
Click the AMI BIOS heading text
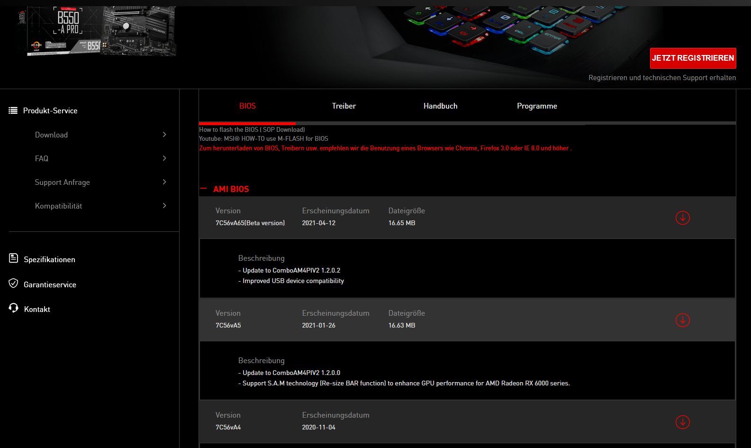pyautogui.click(x=231, y=189)
